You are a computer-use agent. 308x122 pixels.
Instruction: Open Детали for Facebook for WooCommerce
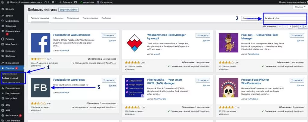pyautogui.click(x=112, y=40)
